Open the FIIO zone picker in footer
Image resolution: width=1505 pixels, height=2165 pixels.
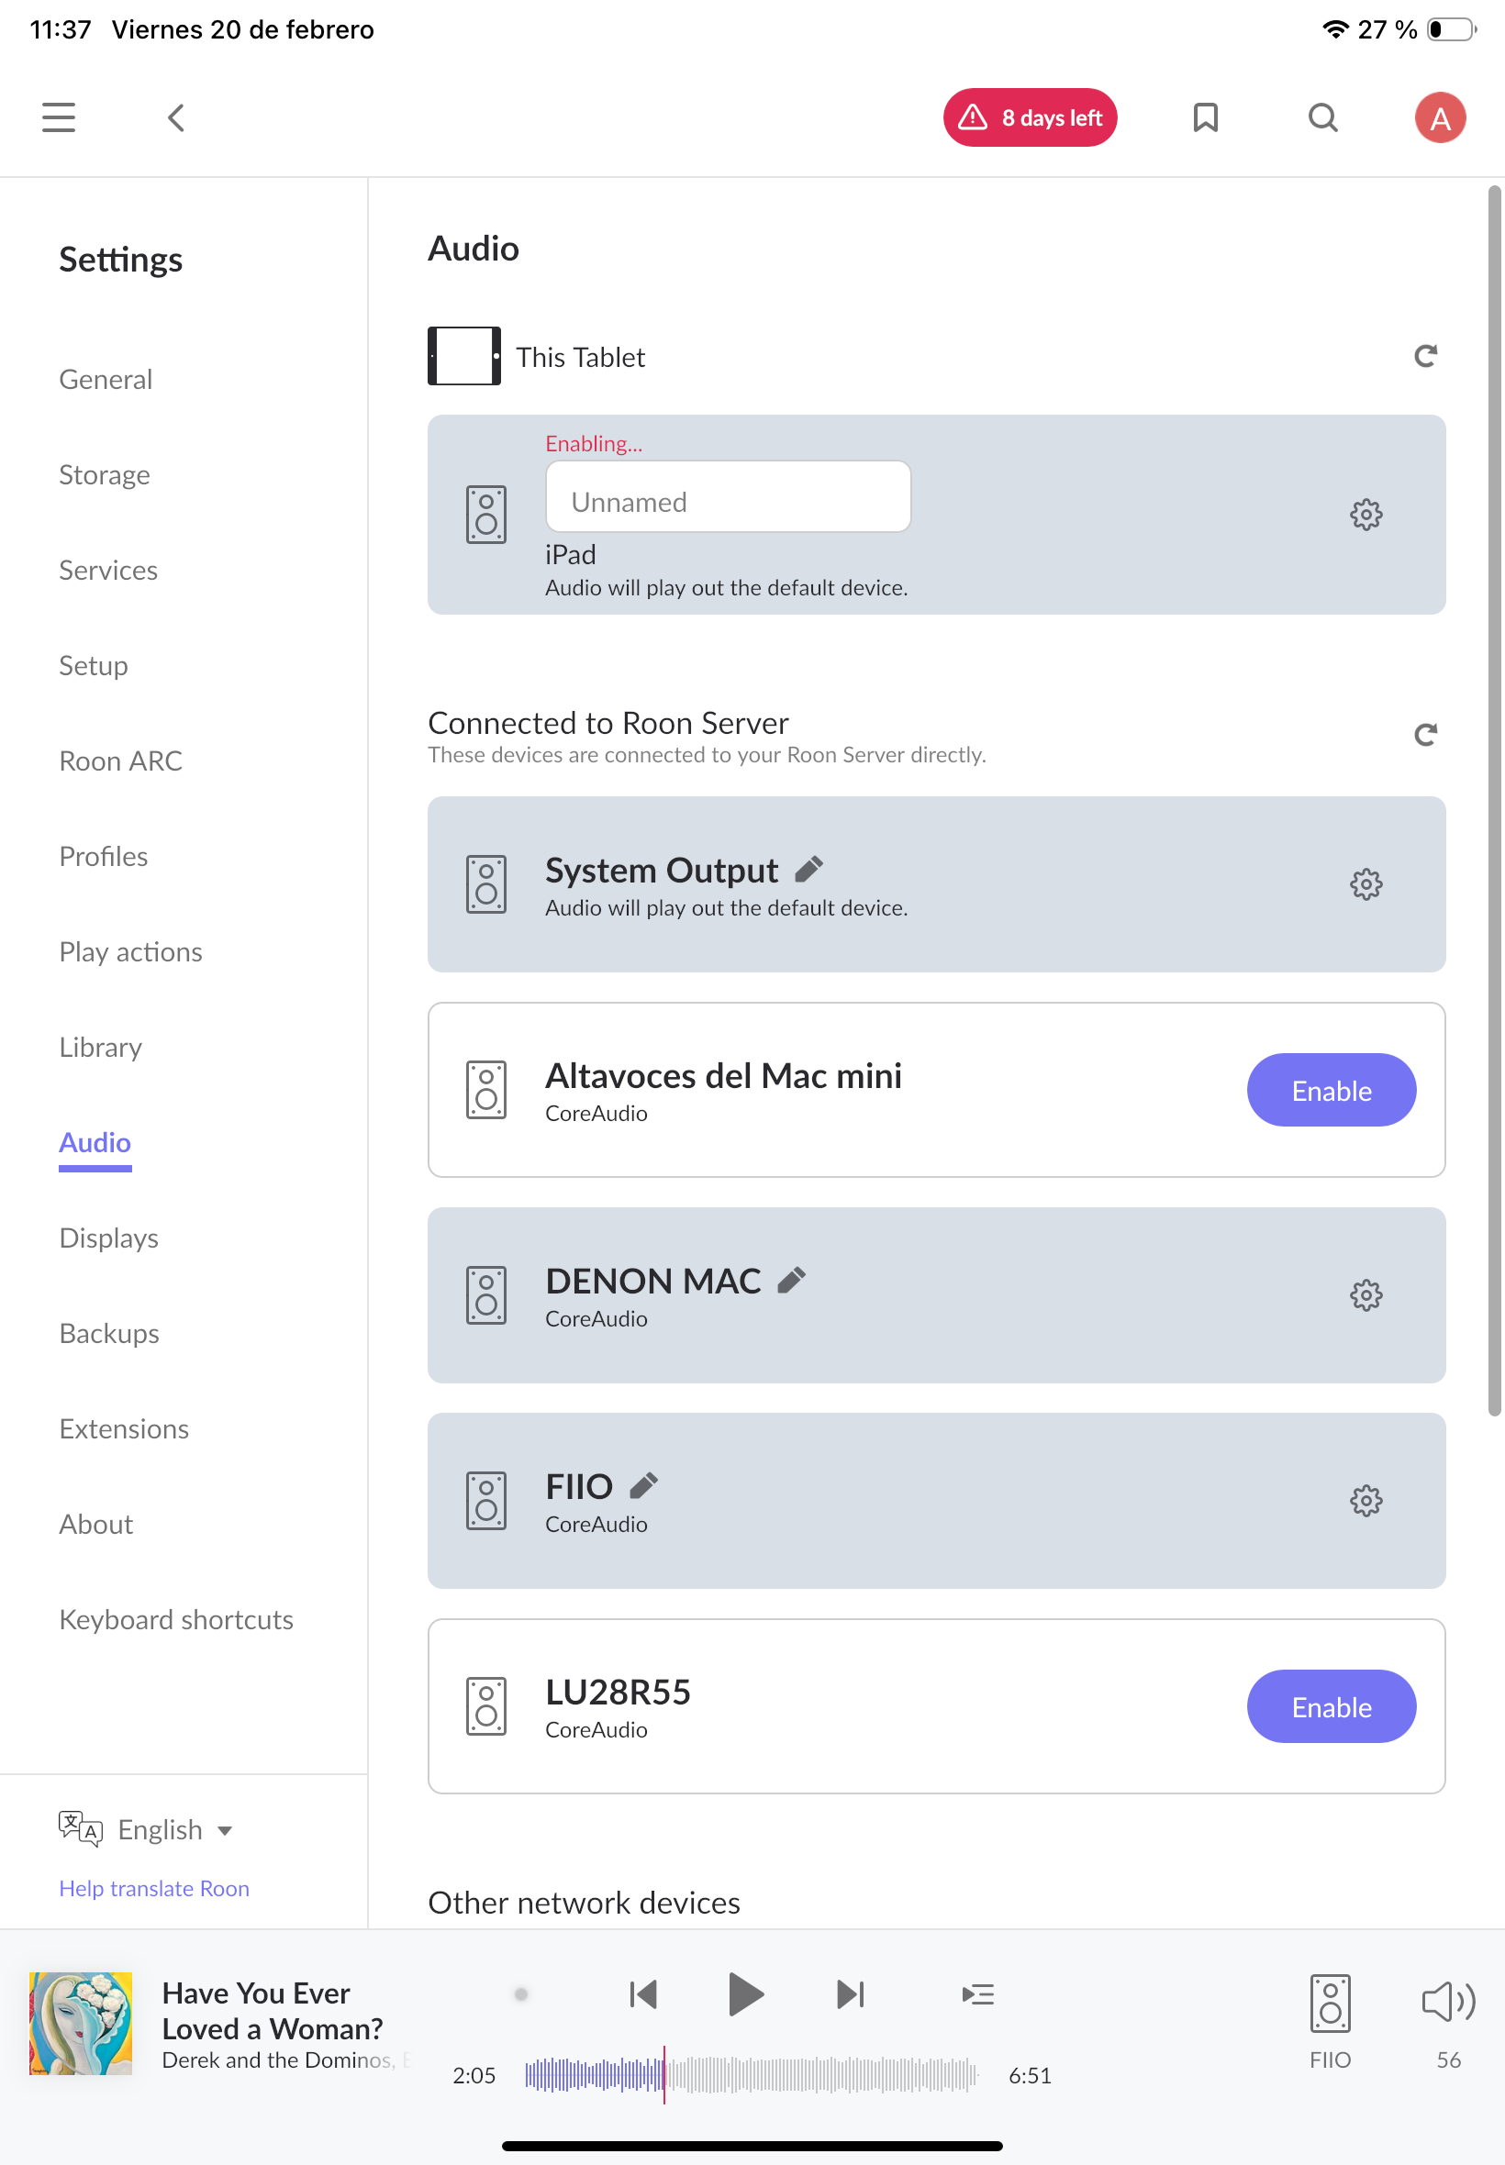(x=1330, y=2017)
